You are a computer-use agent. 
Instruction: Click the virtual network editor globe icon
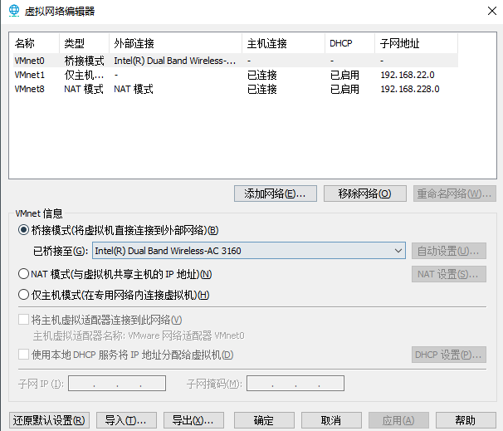click(x=14, y=11)
